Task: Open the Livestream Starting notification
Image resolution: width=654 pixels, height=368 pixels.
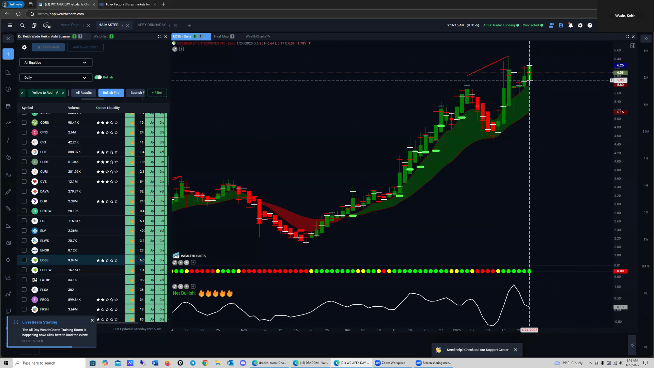Action: (x=52, y=332)
